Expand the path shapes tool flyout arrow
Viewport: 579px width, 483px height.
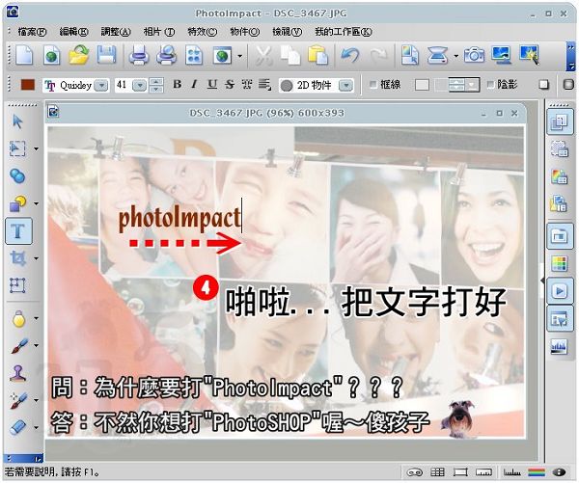[x=37, y=203]
